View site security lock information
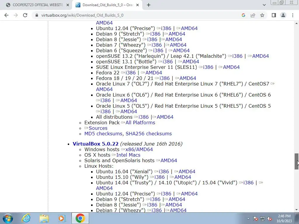299x224 pixels. click(37, 15)
